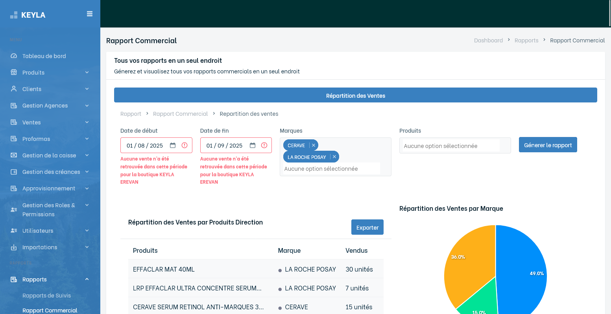Click Rapport link in inner breadcrumb
Image resolution: width=611 pixels, height=314 pixels.
(x=131, y=114)
